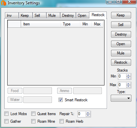Screen dimensions: 137x128
Task: Maximize the Inventory Settings window
Action: point(118,2)
